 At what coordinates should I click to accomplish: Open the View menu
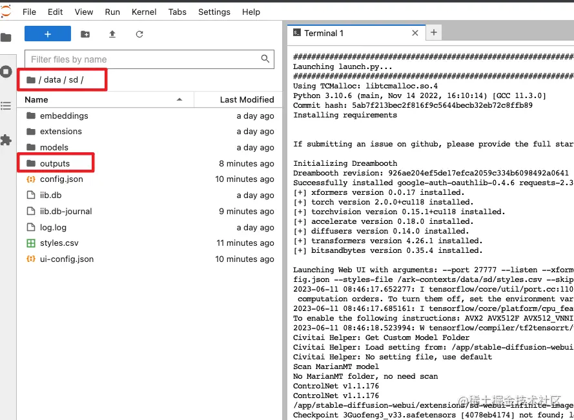(84, 12)
